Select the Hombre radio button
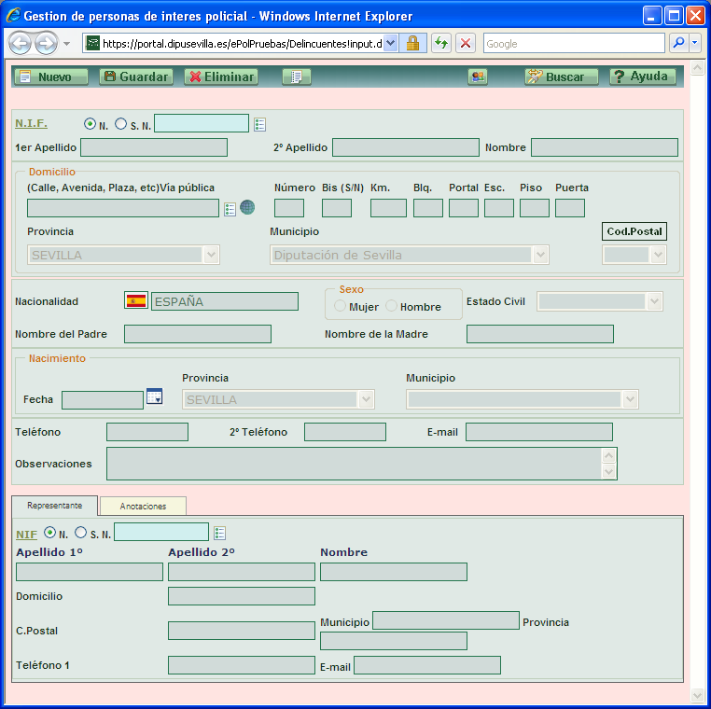Viewport: 711px width, 709px height. tap(392, 307)
